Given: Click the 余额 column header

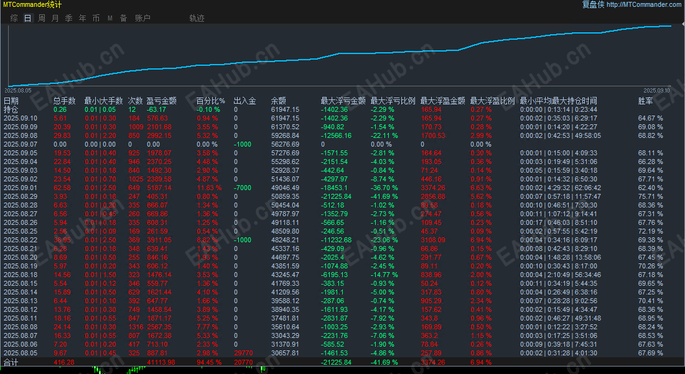Looking at the screenshot, I should tap(279, 101).
